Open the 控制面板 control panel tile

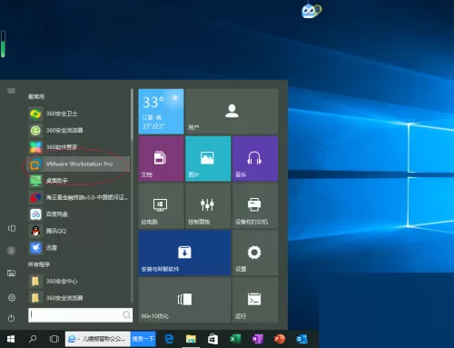click(x=208, y=206)
